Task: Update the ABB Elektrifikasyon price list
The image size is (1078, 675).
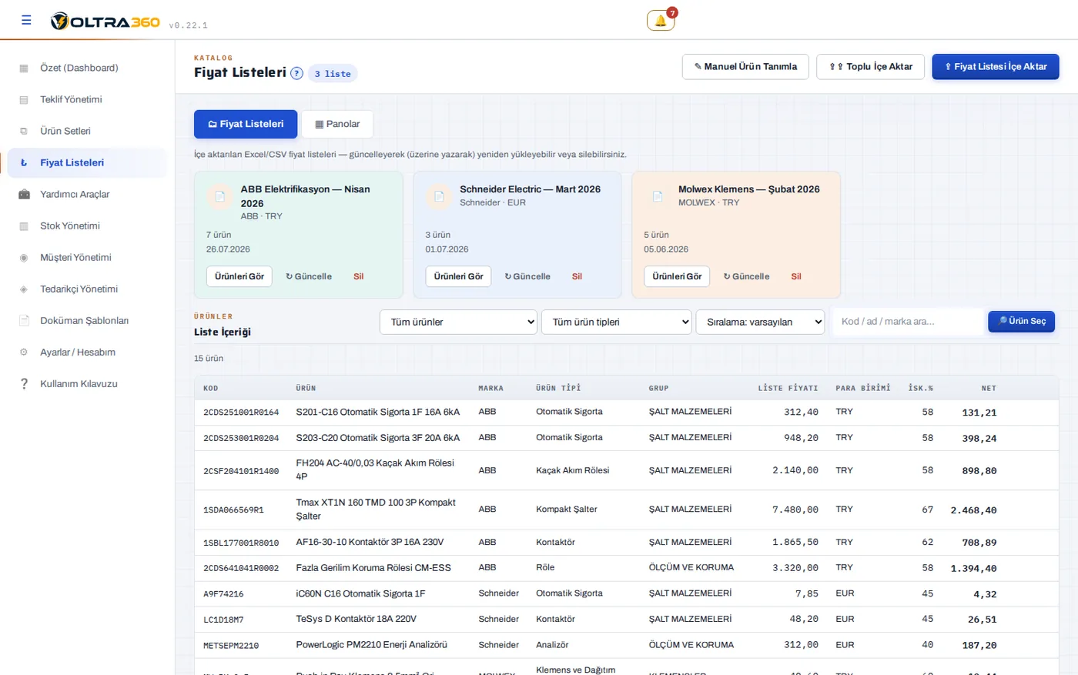Action: tap(309, 276)
